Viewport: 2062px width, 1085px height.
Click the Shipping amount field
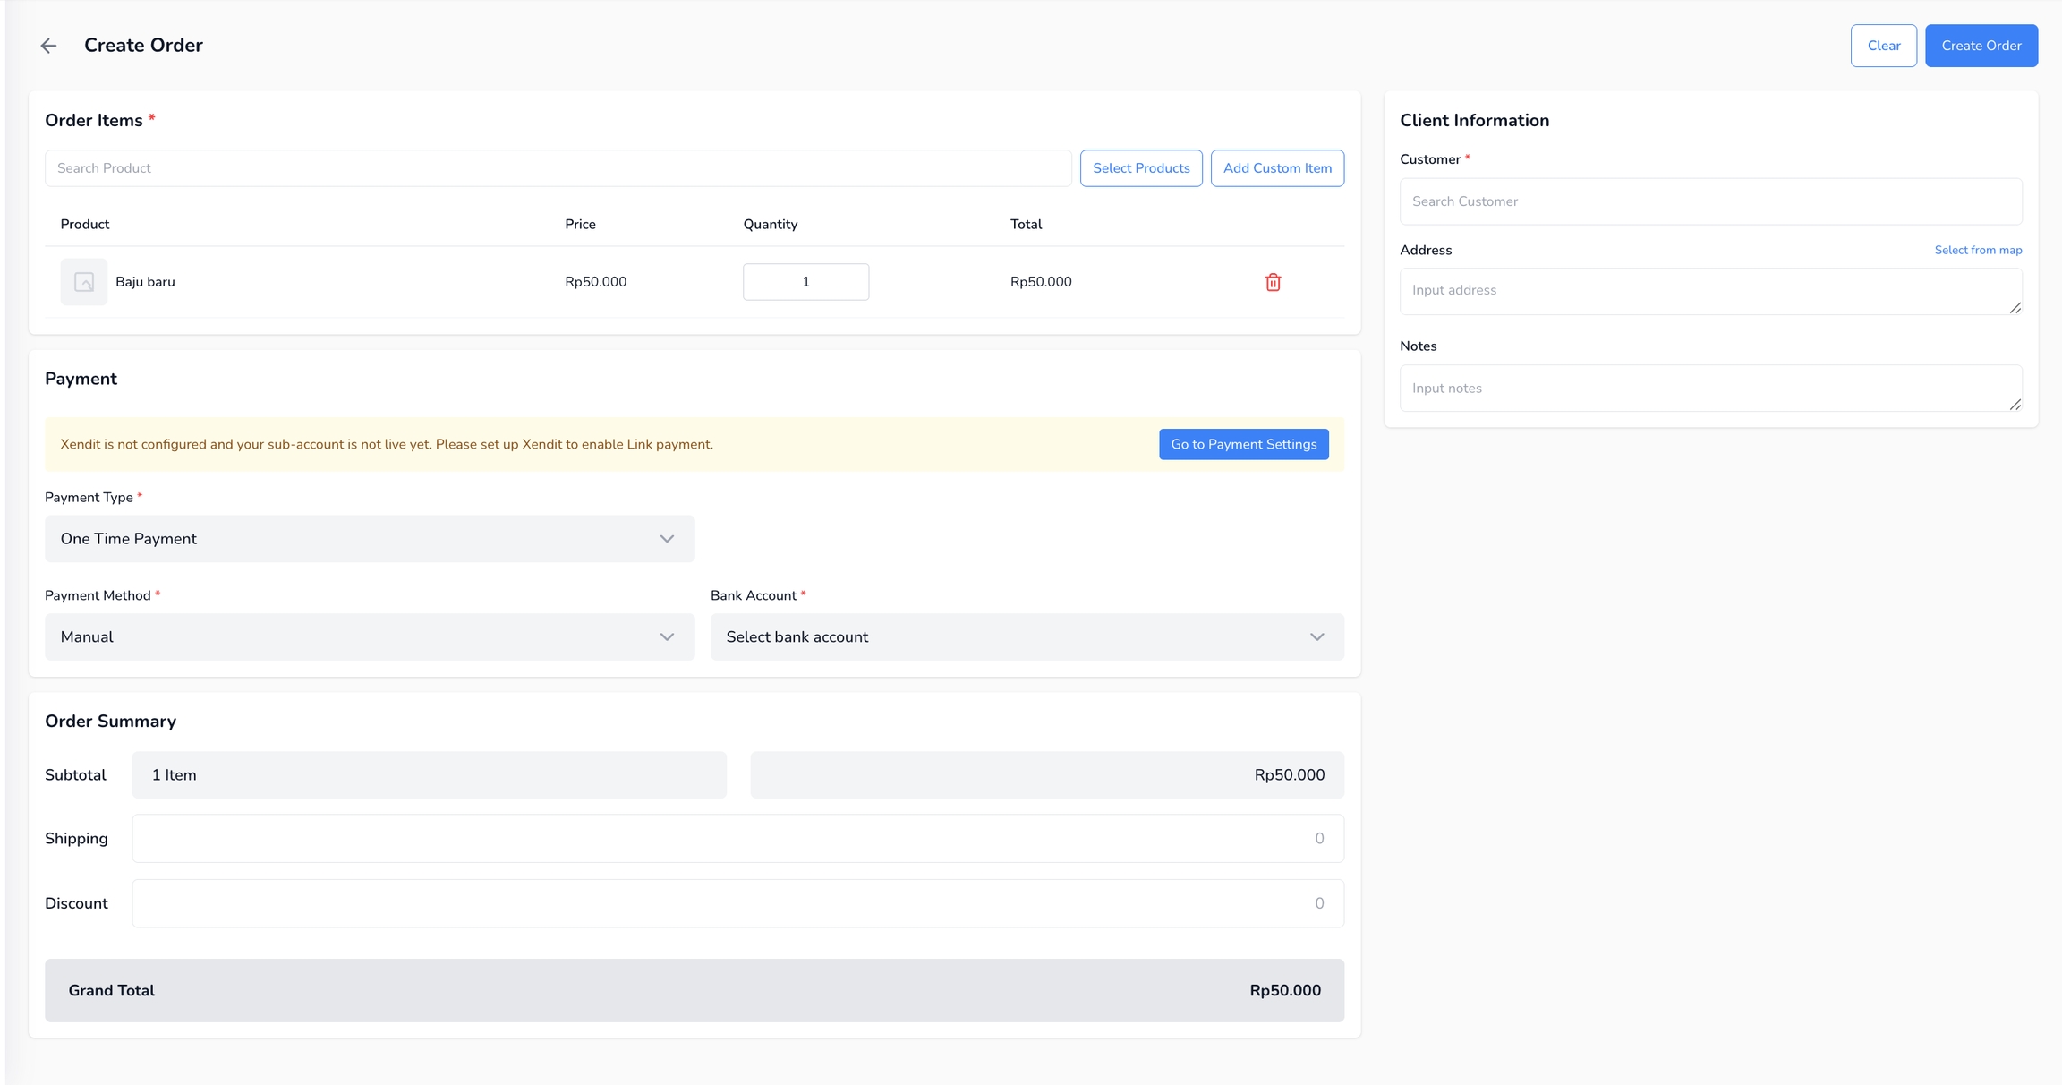(737, 839)
